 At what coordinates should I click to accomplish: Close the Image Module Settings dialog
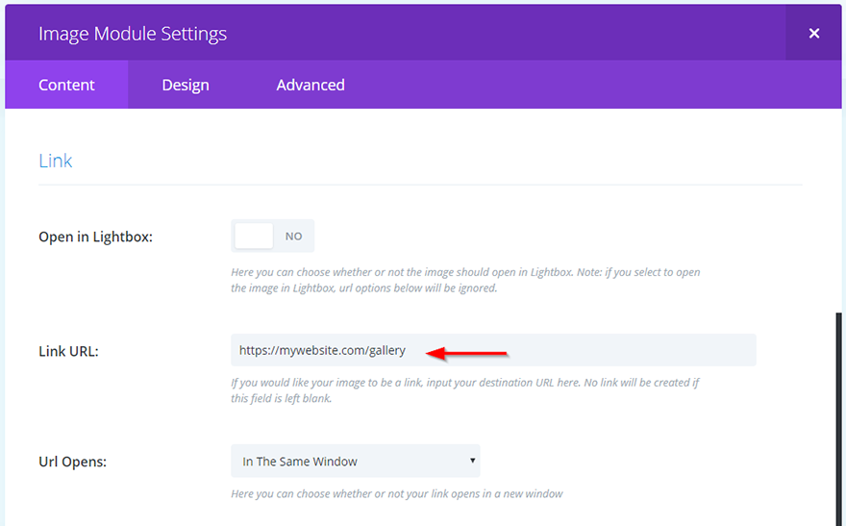[x=813, y=34]
